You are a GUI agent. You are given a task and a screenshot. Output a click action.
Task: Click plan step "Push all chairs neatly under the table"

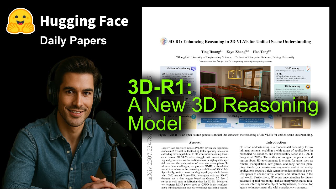point(291,78)
